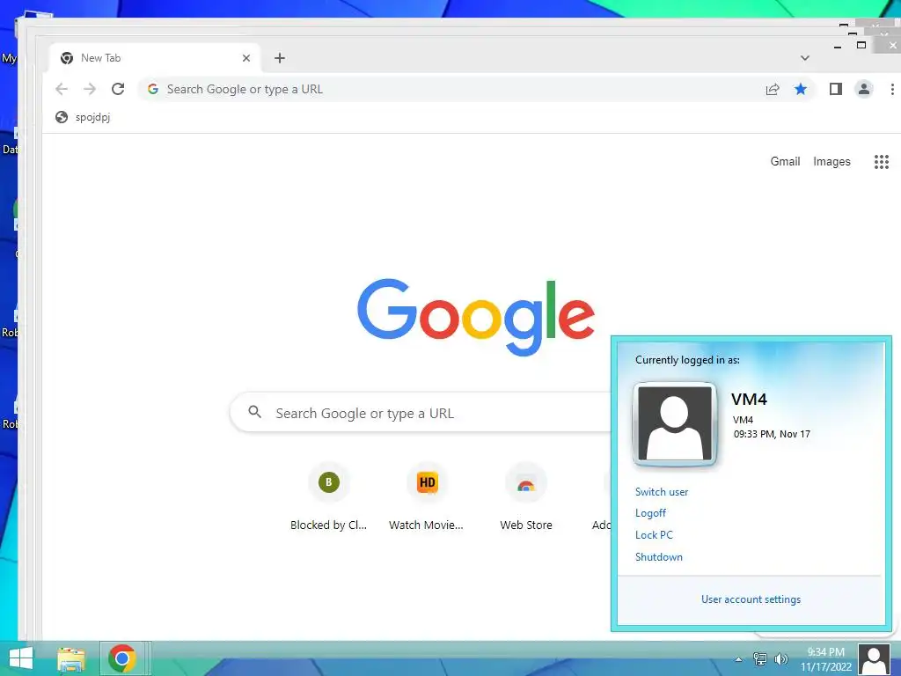
Task: Click Chrome icon on taskbar
Action: (x=121, y=658)
